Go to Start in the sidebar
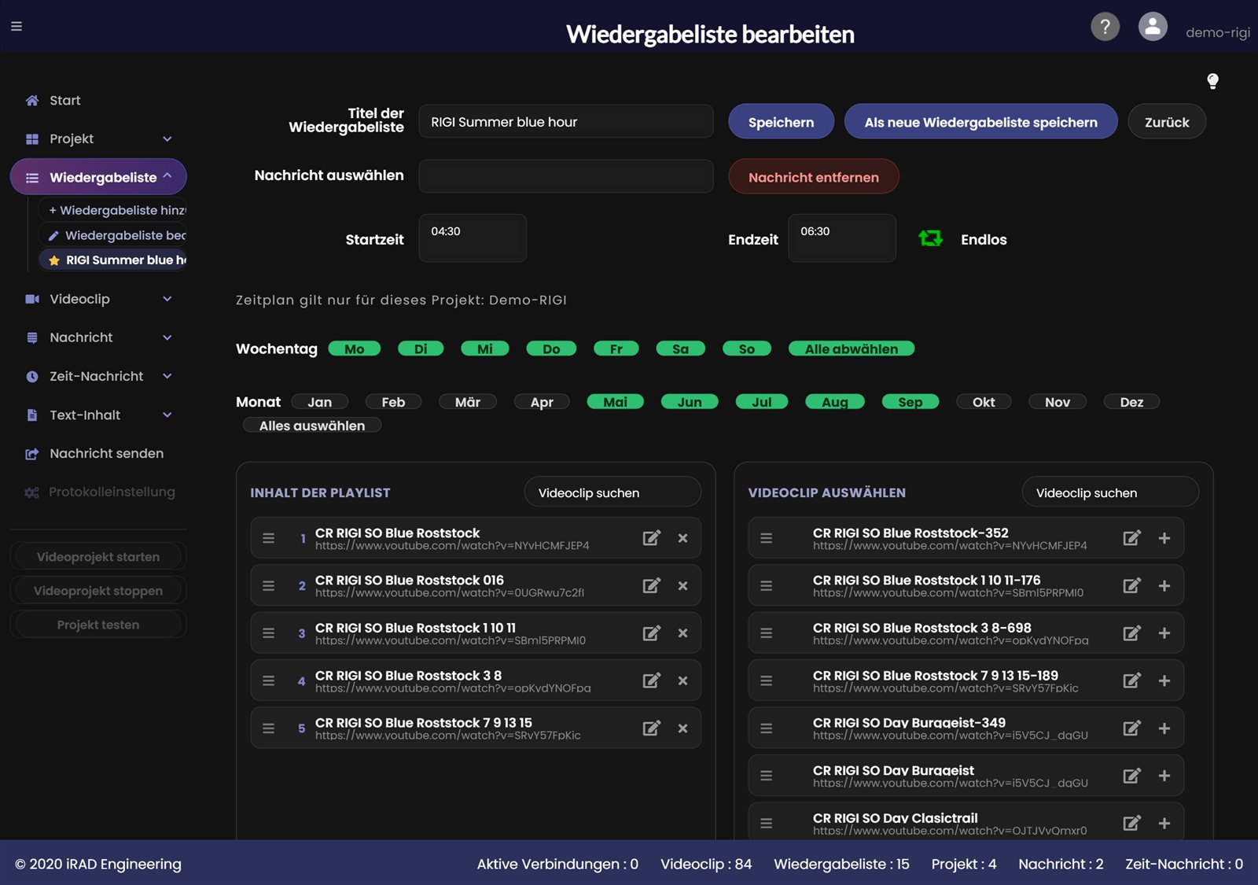Screen dimensions: 1258x885 pyautogui.click(x=65, y=101)
